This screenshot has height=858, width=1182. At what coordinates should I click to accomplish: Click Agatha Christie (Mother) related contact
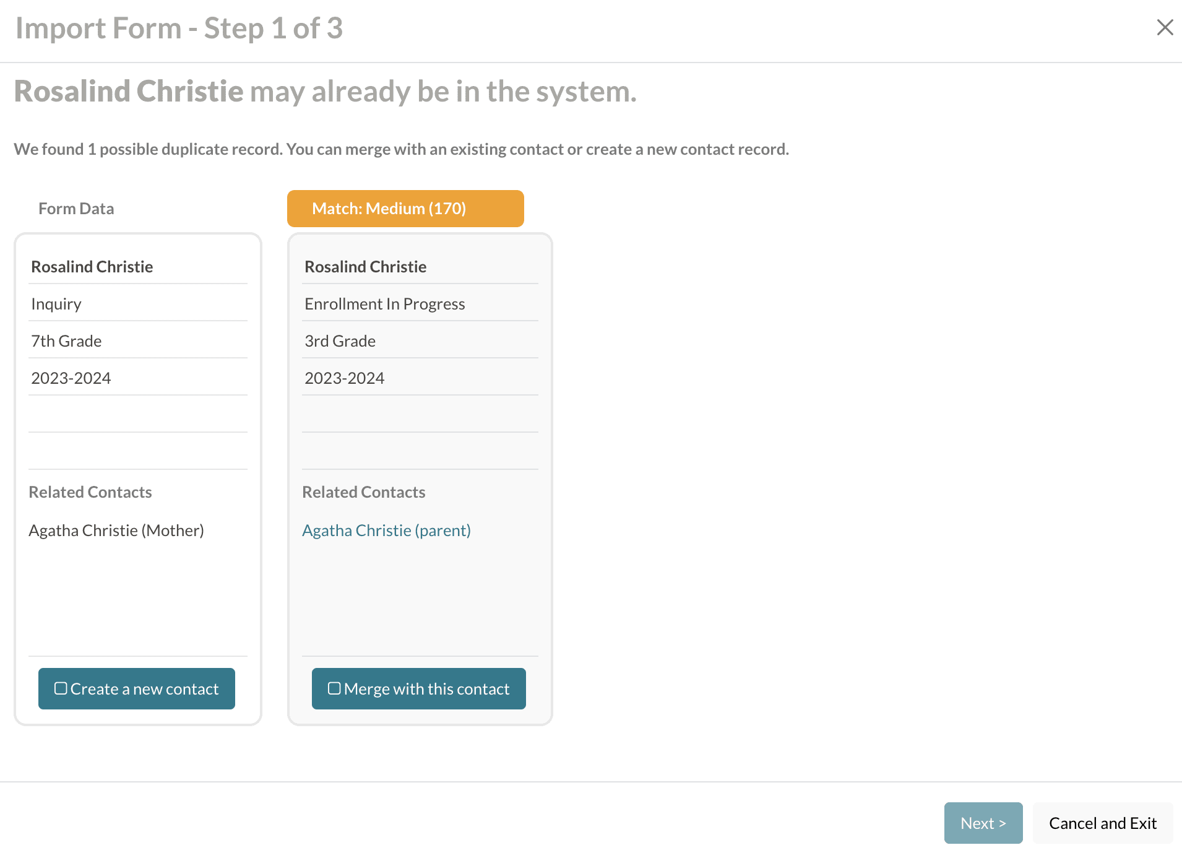pyautogui.click(x=116, y=531)
